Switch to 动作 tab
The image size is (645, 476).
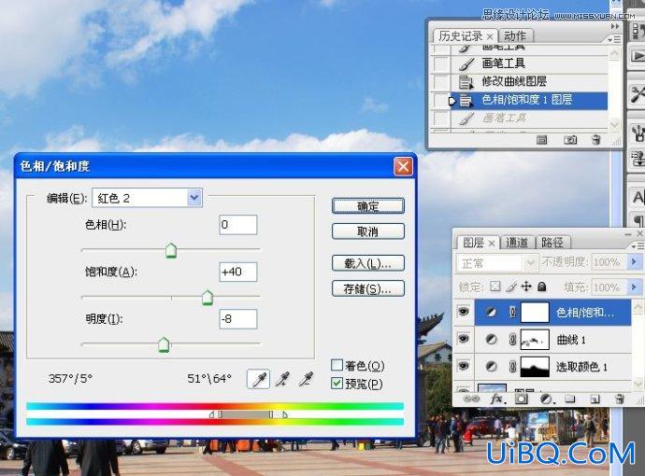click(x=515, y=36)
